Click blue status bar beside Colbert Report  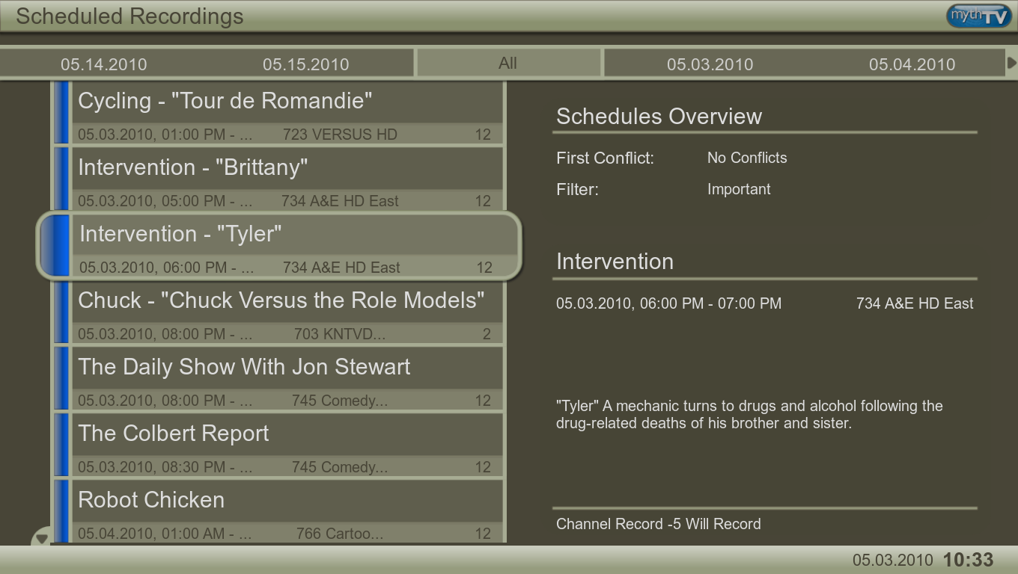[61, 445]
